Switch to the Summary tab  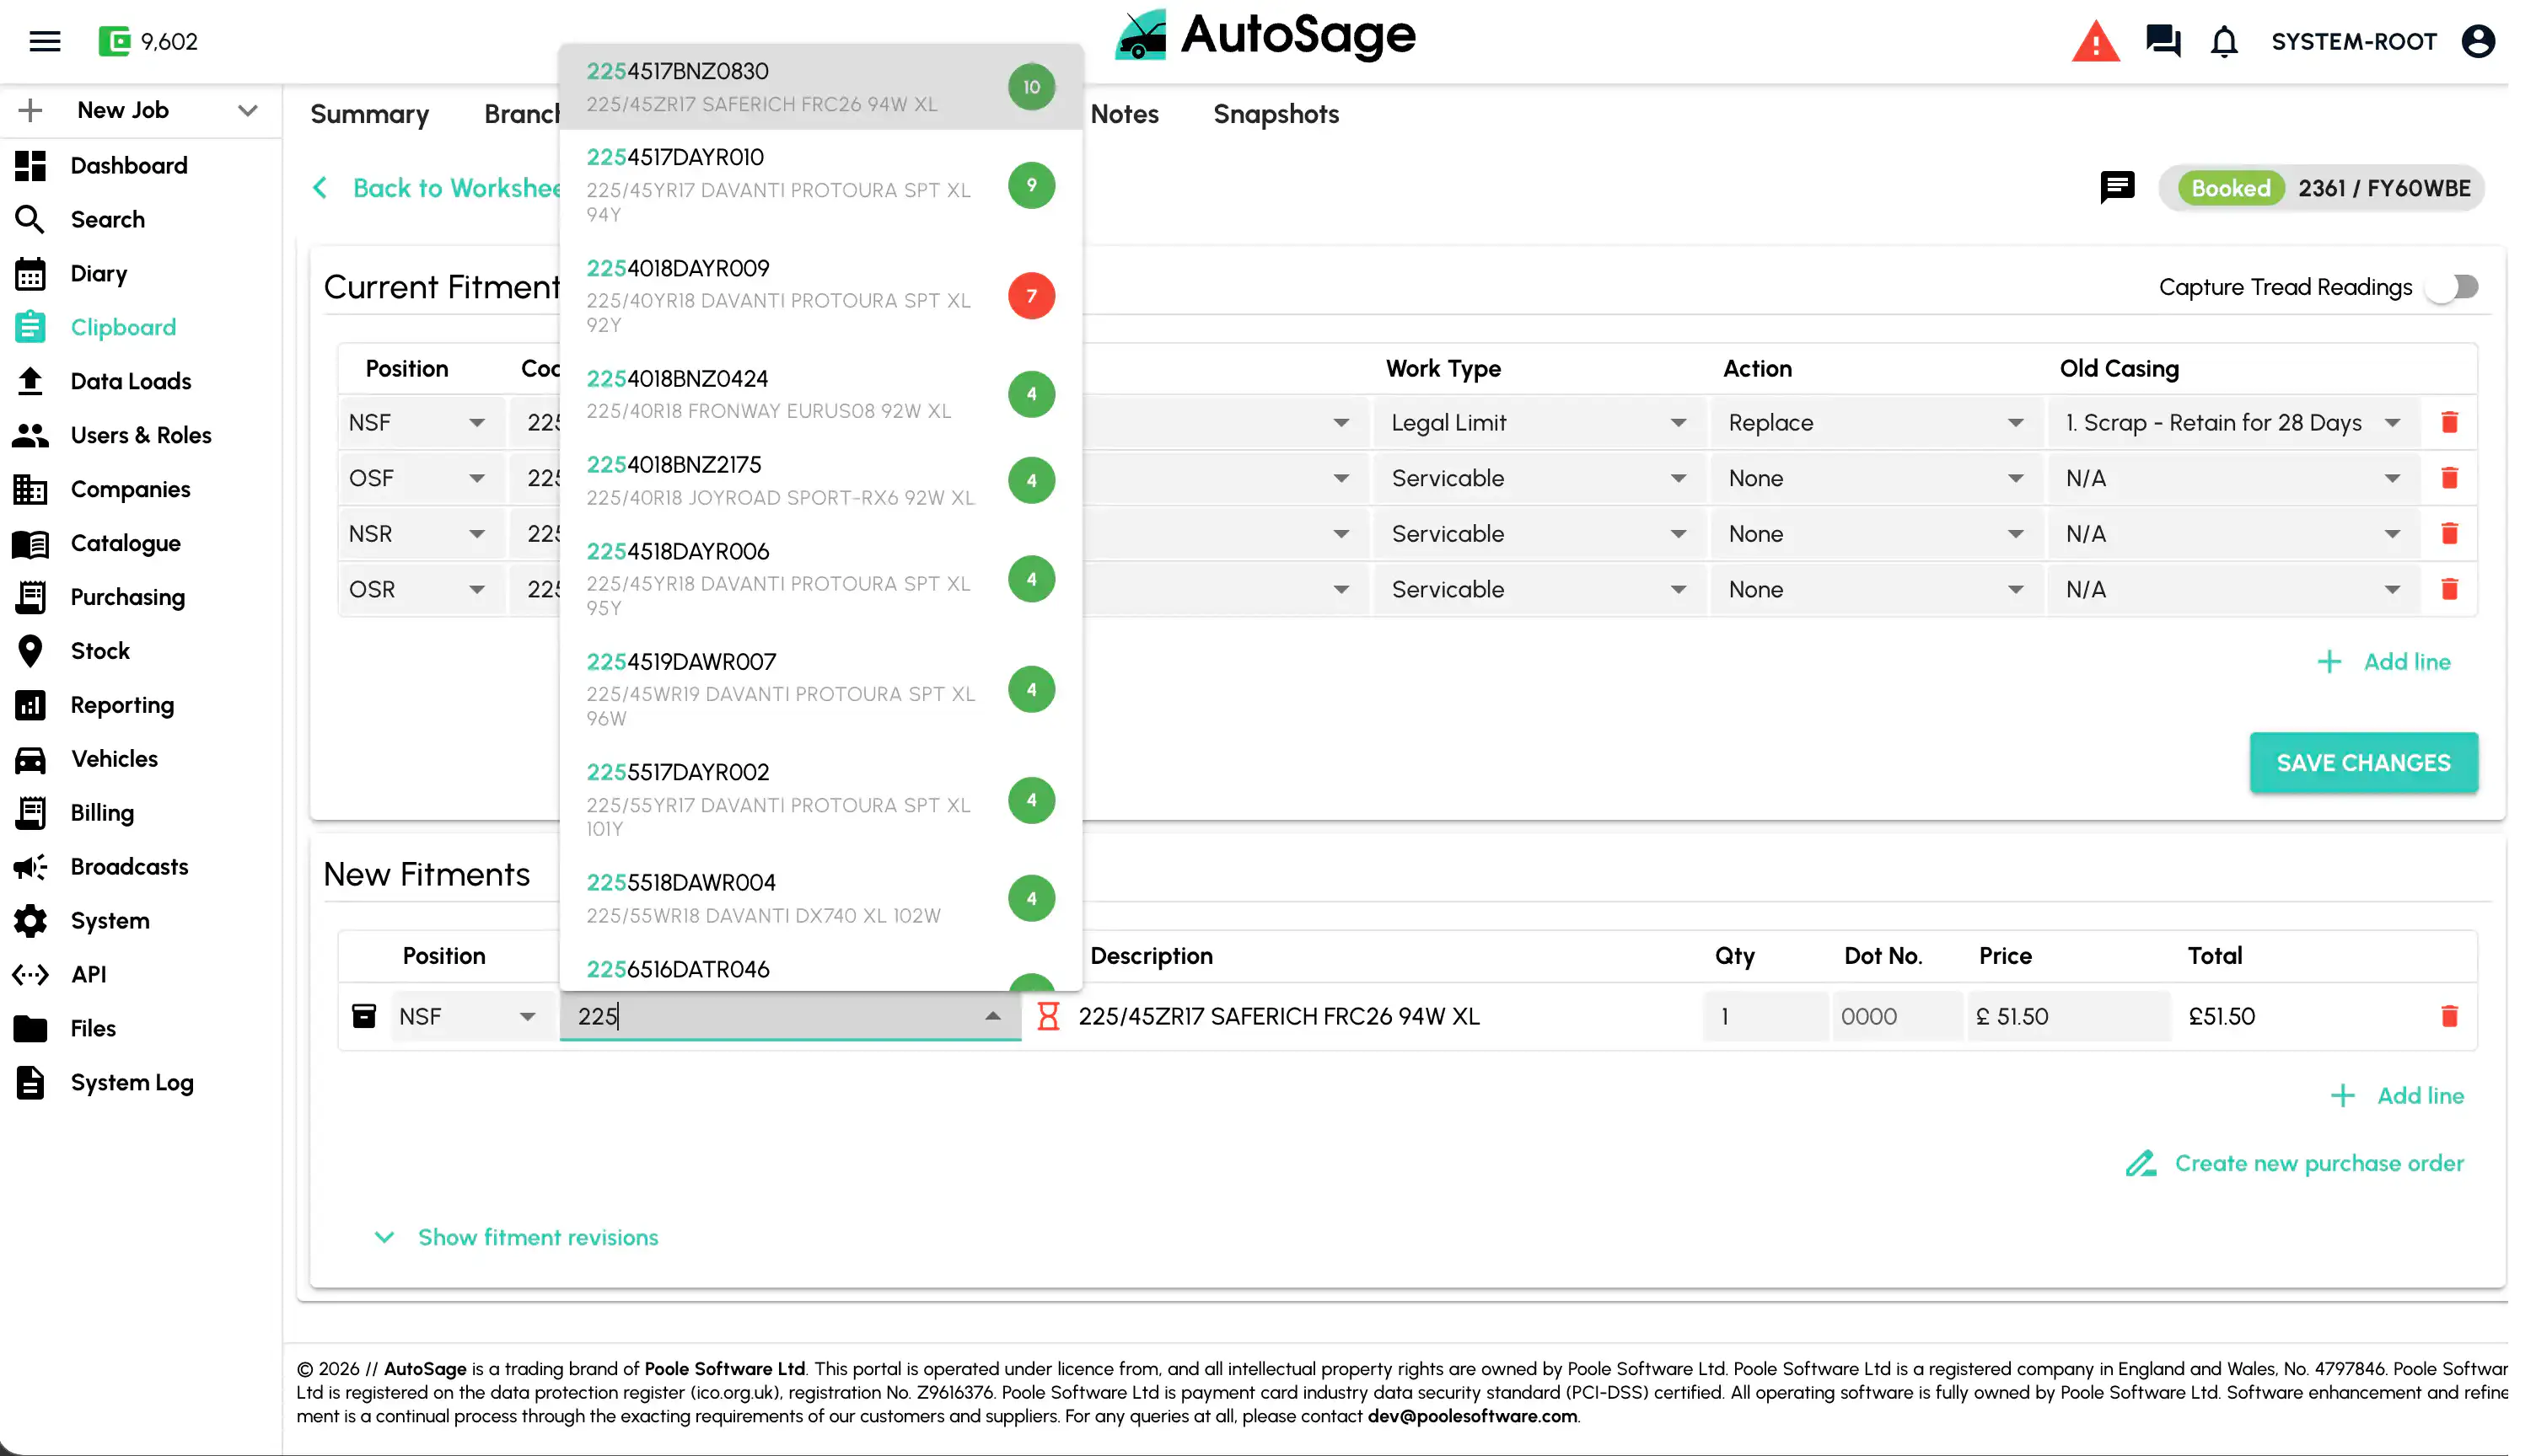[369, 114]
